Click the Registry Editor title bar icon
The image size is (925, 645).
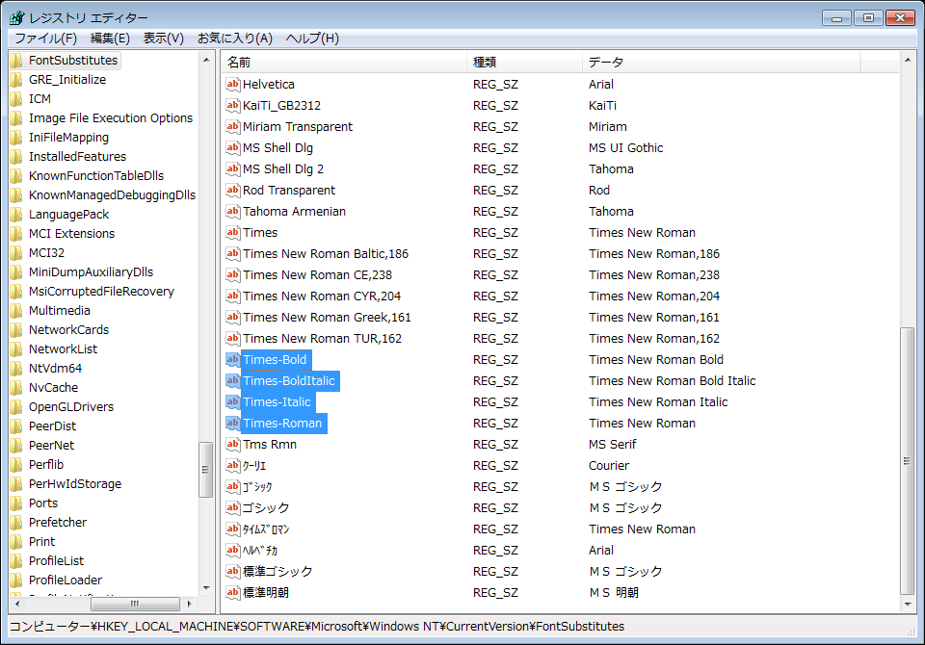click(17, 17)
